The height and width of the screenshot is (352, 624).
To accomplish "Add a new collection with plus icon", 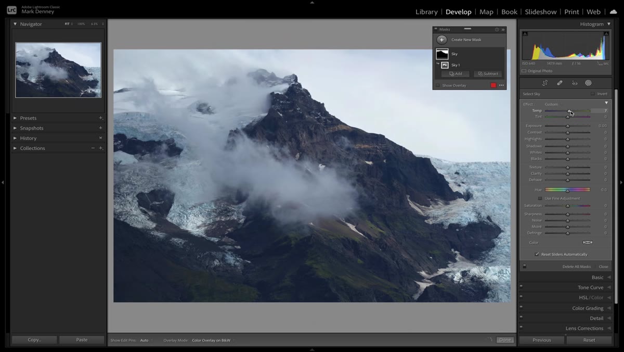I will click(x=101, y=148).
